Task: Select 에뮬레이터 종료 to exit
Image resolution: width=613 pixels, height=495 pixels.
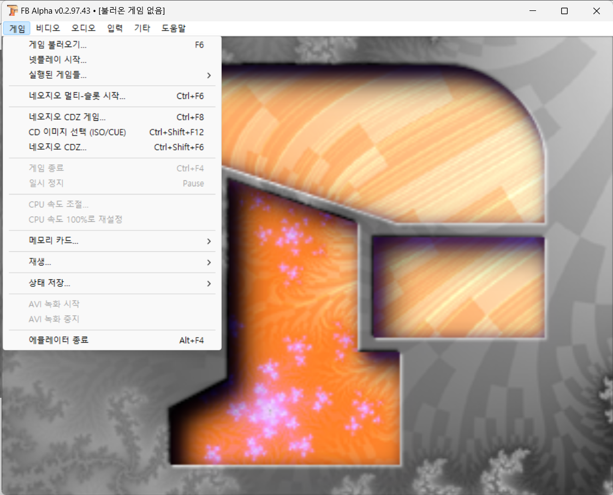Action: 112,340
